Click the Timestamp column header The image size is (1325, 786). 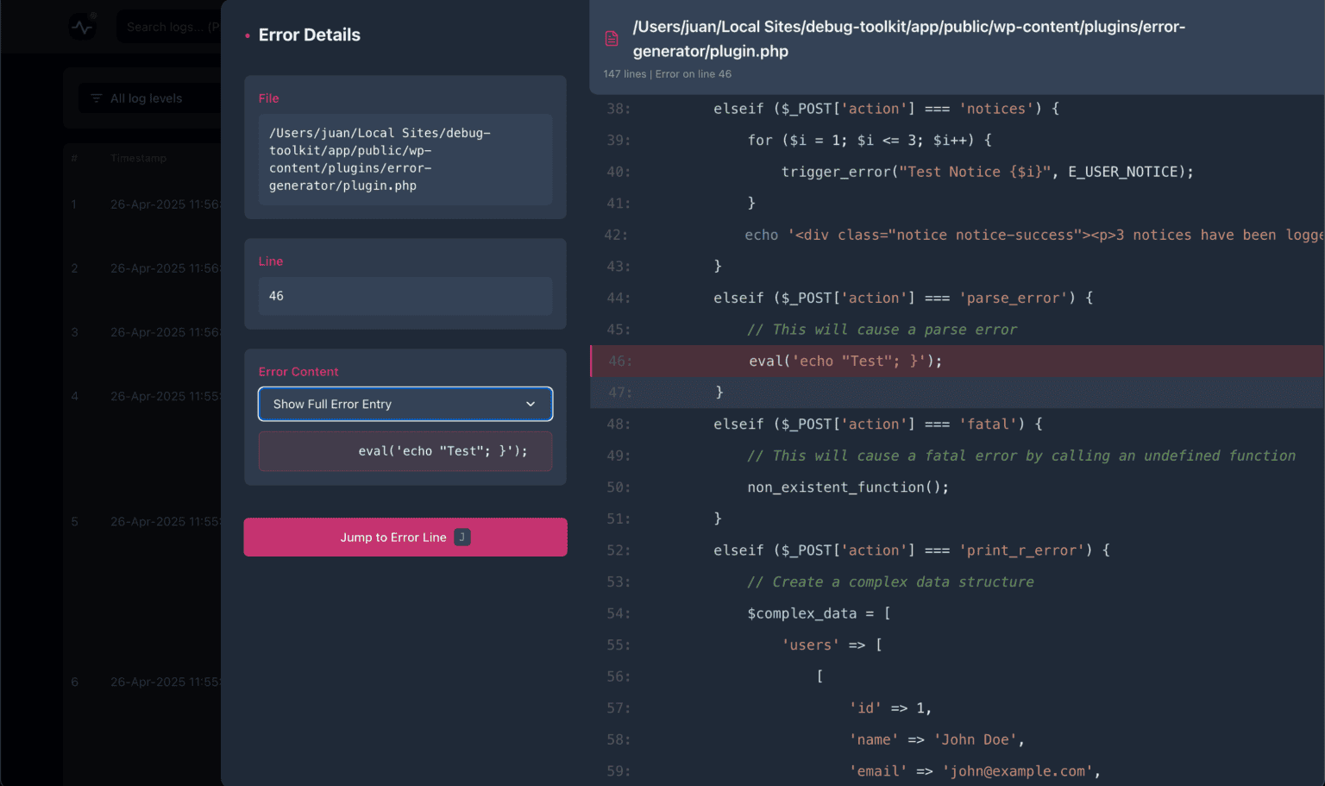pyautogui.click(x=138, y=158)
